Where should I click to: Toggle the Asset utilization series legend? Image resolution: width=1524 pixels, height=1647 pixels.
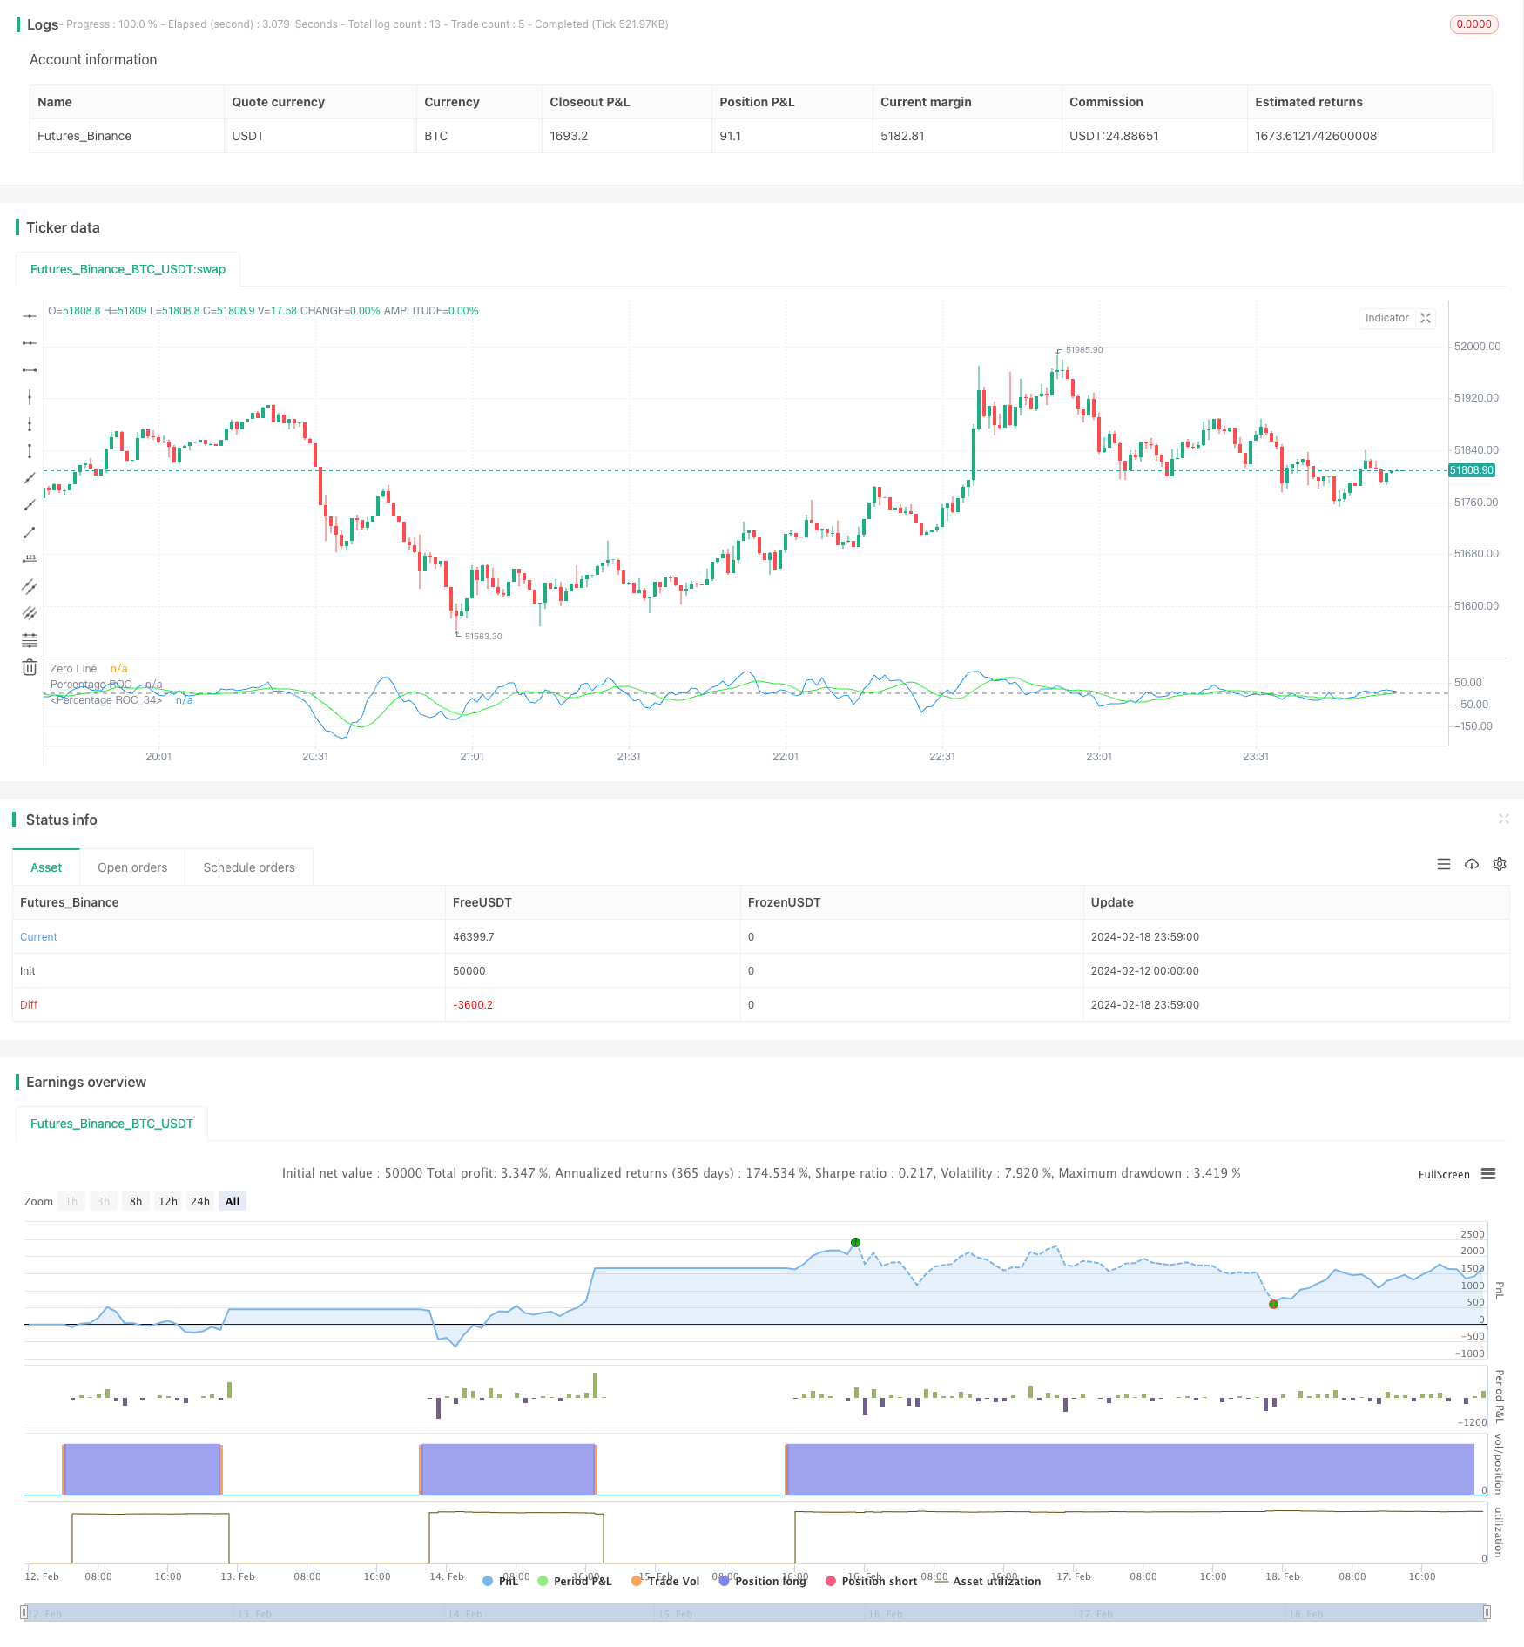coord(988,1581)
